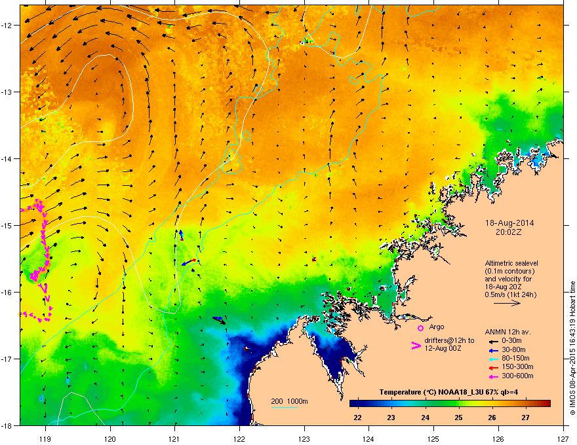Click the 'drifters@12h to' legend label
This screenshot has height=445, width=577.
coord(449,341)
